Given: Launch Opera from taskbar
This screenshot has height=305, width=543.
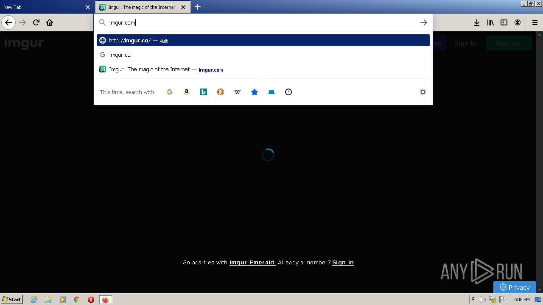Looking at the screenshot, I should pos(91,299).
